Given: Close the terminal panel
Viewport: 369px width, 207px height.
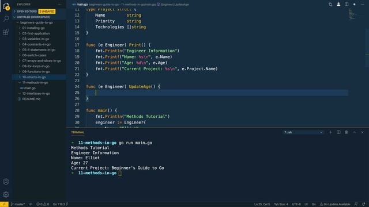Looking at the screenshot, I should 363,132.
